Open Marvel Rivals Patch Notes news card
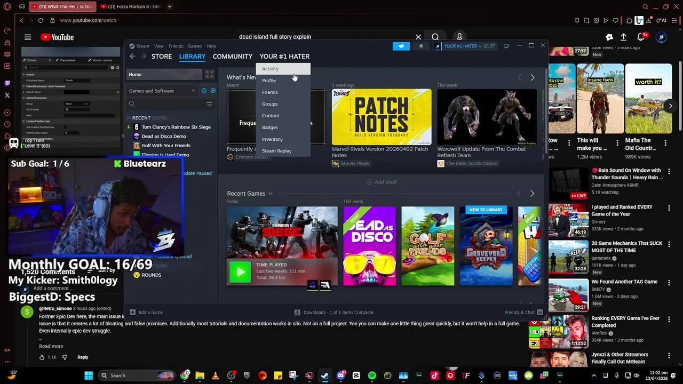This screenshot has width=683, height=384. [382, 117]
